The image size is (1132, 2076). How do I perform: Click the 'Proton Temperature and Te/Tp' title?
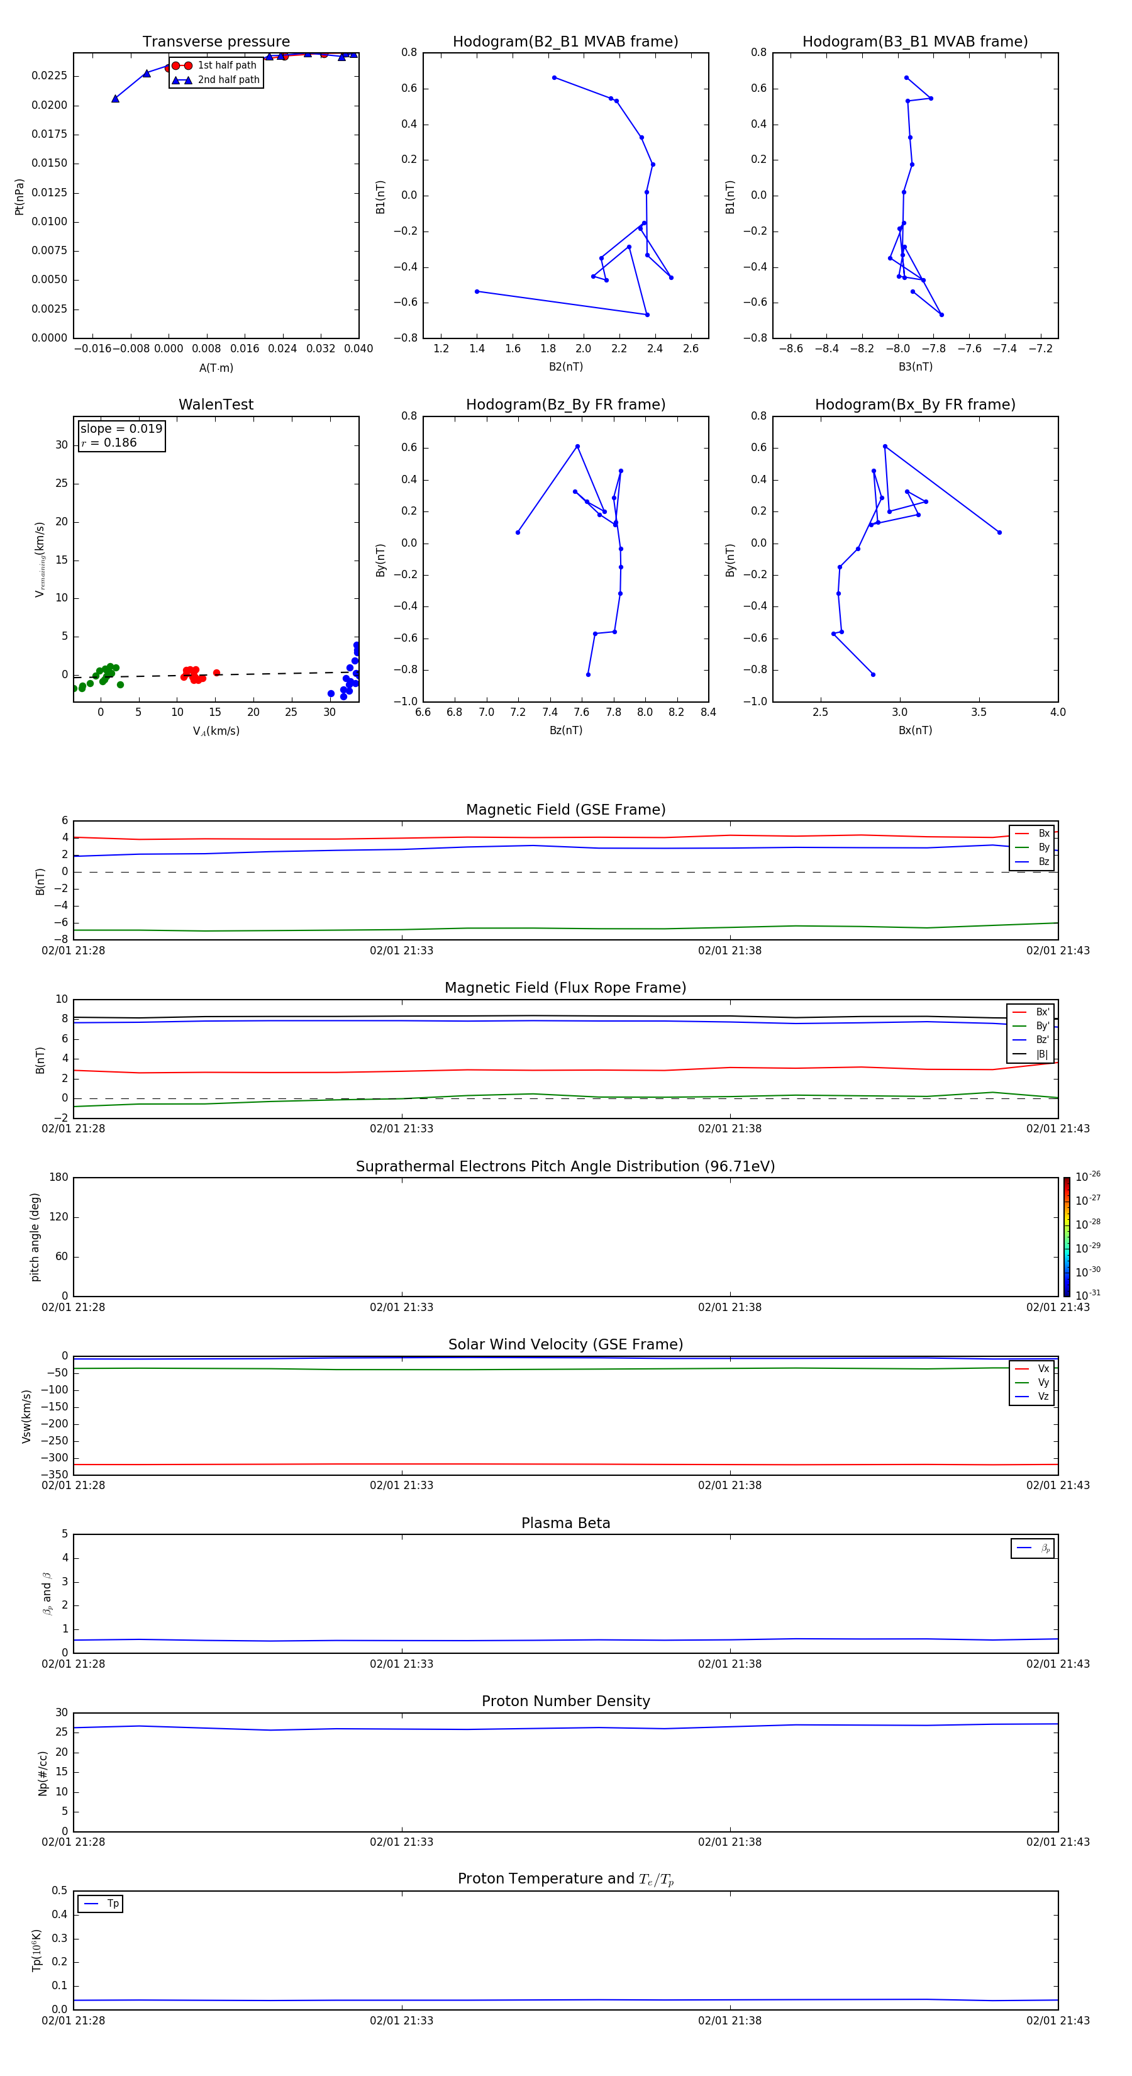(565, 1879)
